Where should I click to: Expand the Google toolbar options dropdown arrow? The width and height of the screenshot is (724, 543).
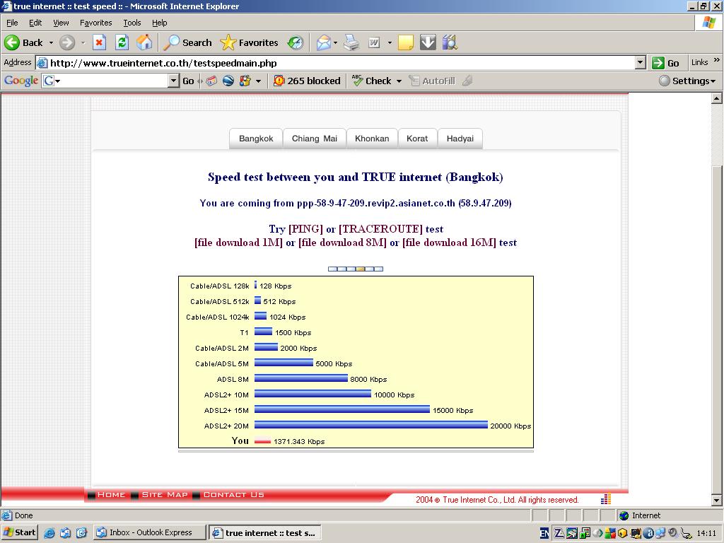tap(258, 81)
